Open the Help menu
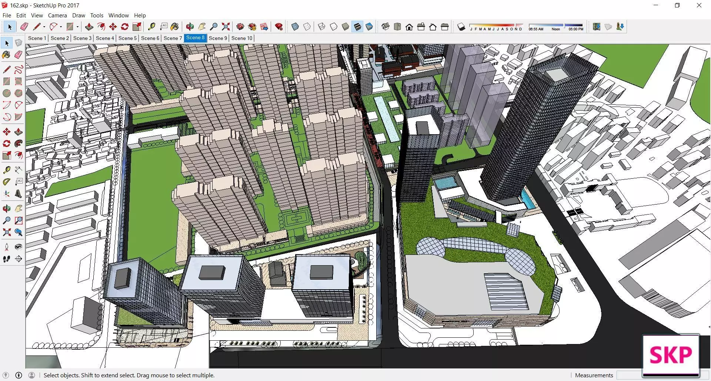The image size is (711, 381). coord(140,16)
